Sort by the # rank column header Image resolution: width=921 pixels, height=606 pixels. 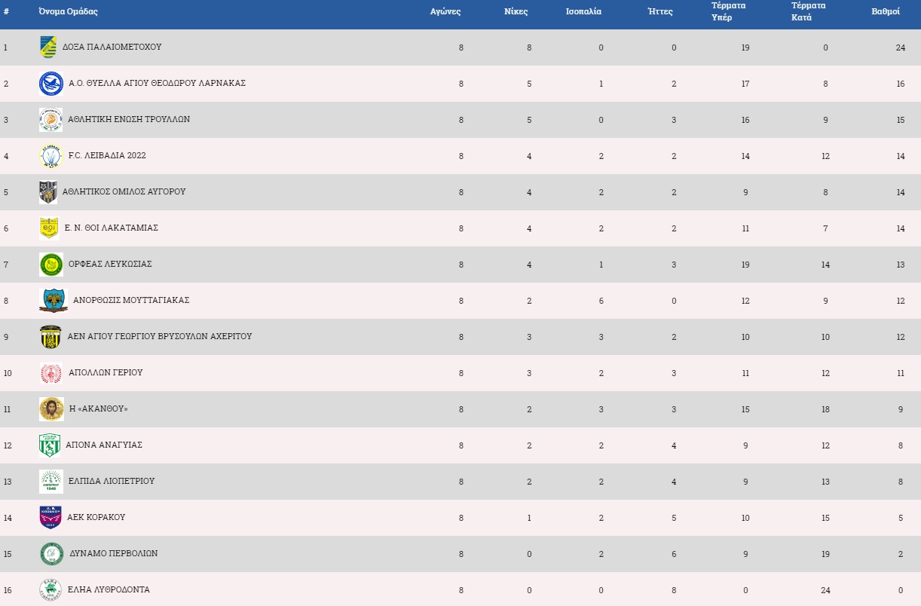point(6,12)
